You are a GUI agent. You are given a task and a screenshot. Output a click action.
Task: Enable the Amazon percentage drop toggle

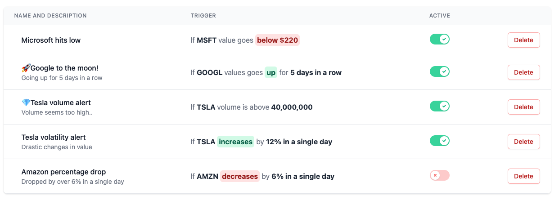[x=440, y=175]
